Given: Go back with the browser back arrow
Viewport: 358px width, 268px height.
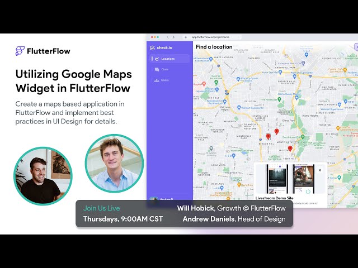Looking at the screenshot, I should coord(168,37).
